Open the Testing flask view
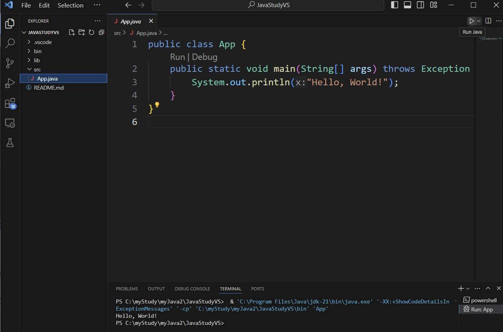The width and height of the screenshot is (503, 332). tap(10, 143)
